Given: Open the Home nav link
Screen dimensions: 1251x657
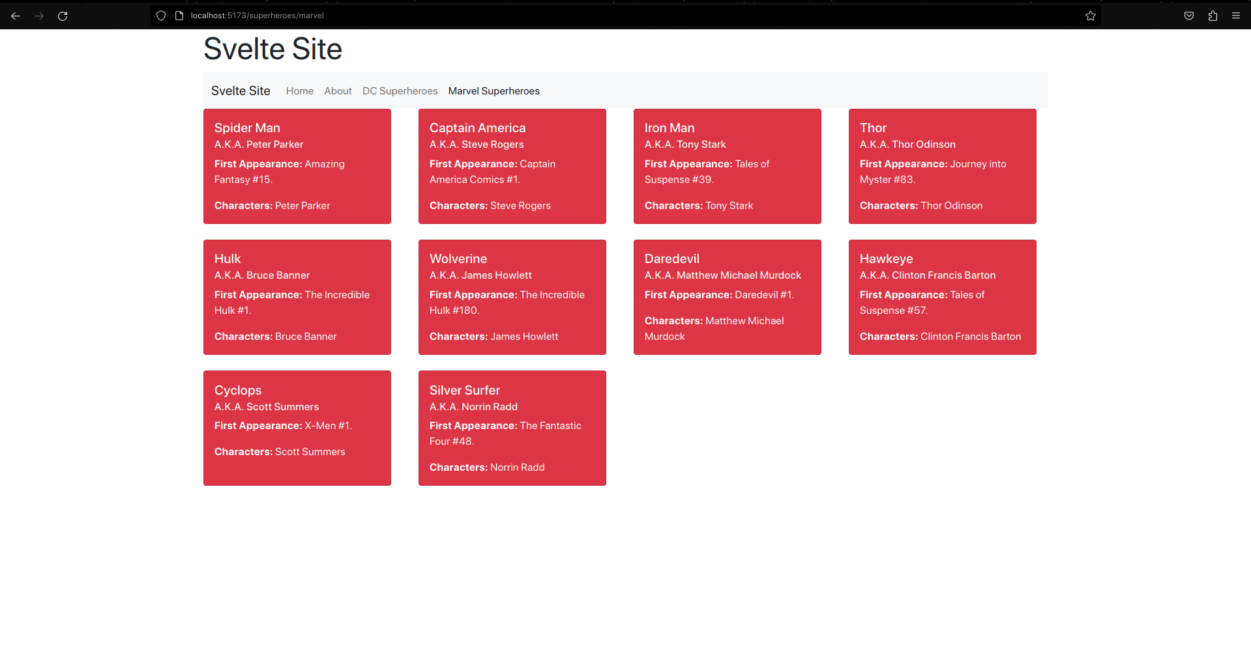Looking at the screenshot, I should point(300,91).
